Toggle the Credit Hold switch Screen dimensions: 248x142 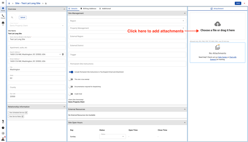pos(71,94)
